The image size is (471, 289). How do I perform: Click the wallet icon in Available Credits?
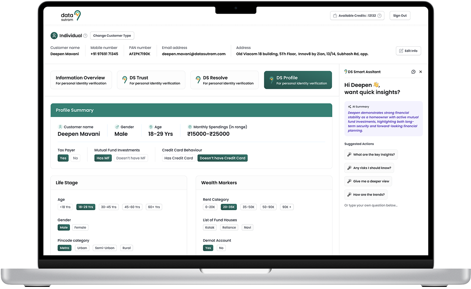pyautogui.click(x=335, y=16)
